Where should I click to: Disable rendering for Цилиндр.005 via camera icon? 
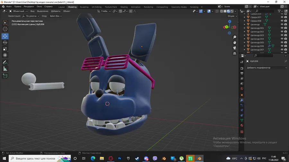coord(286,43)
